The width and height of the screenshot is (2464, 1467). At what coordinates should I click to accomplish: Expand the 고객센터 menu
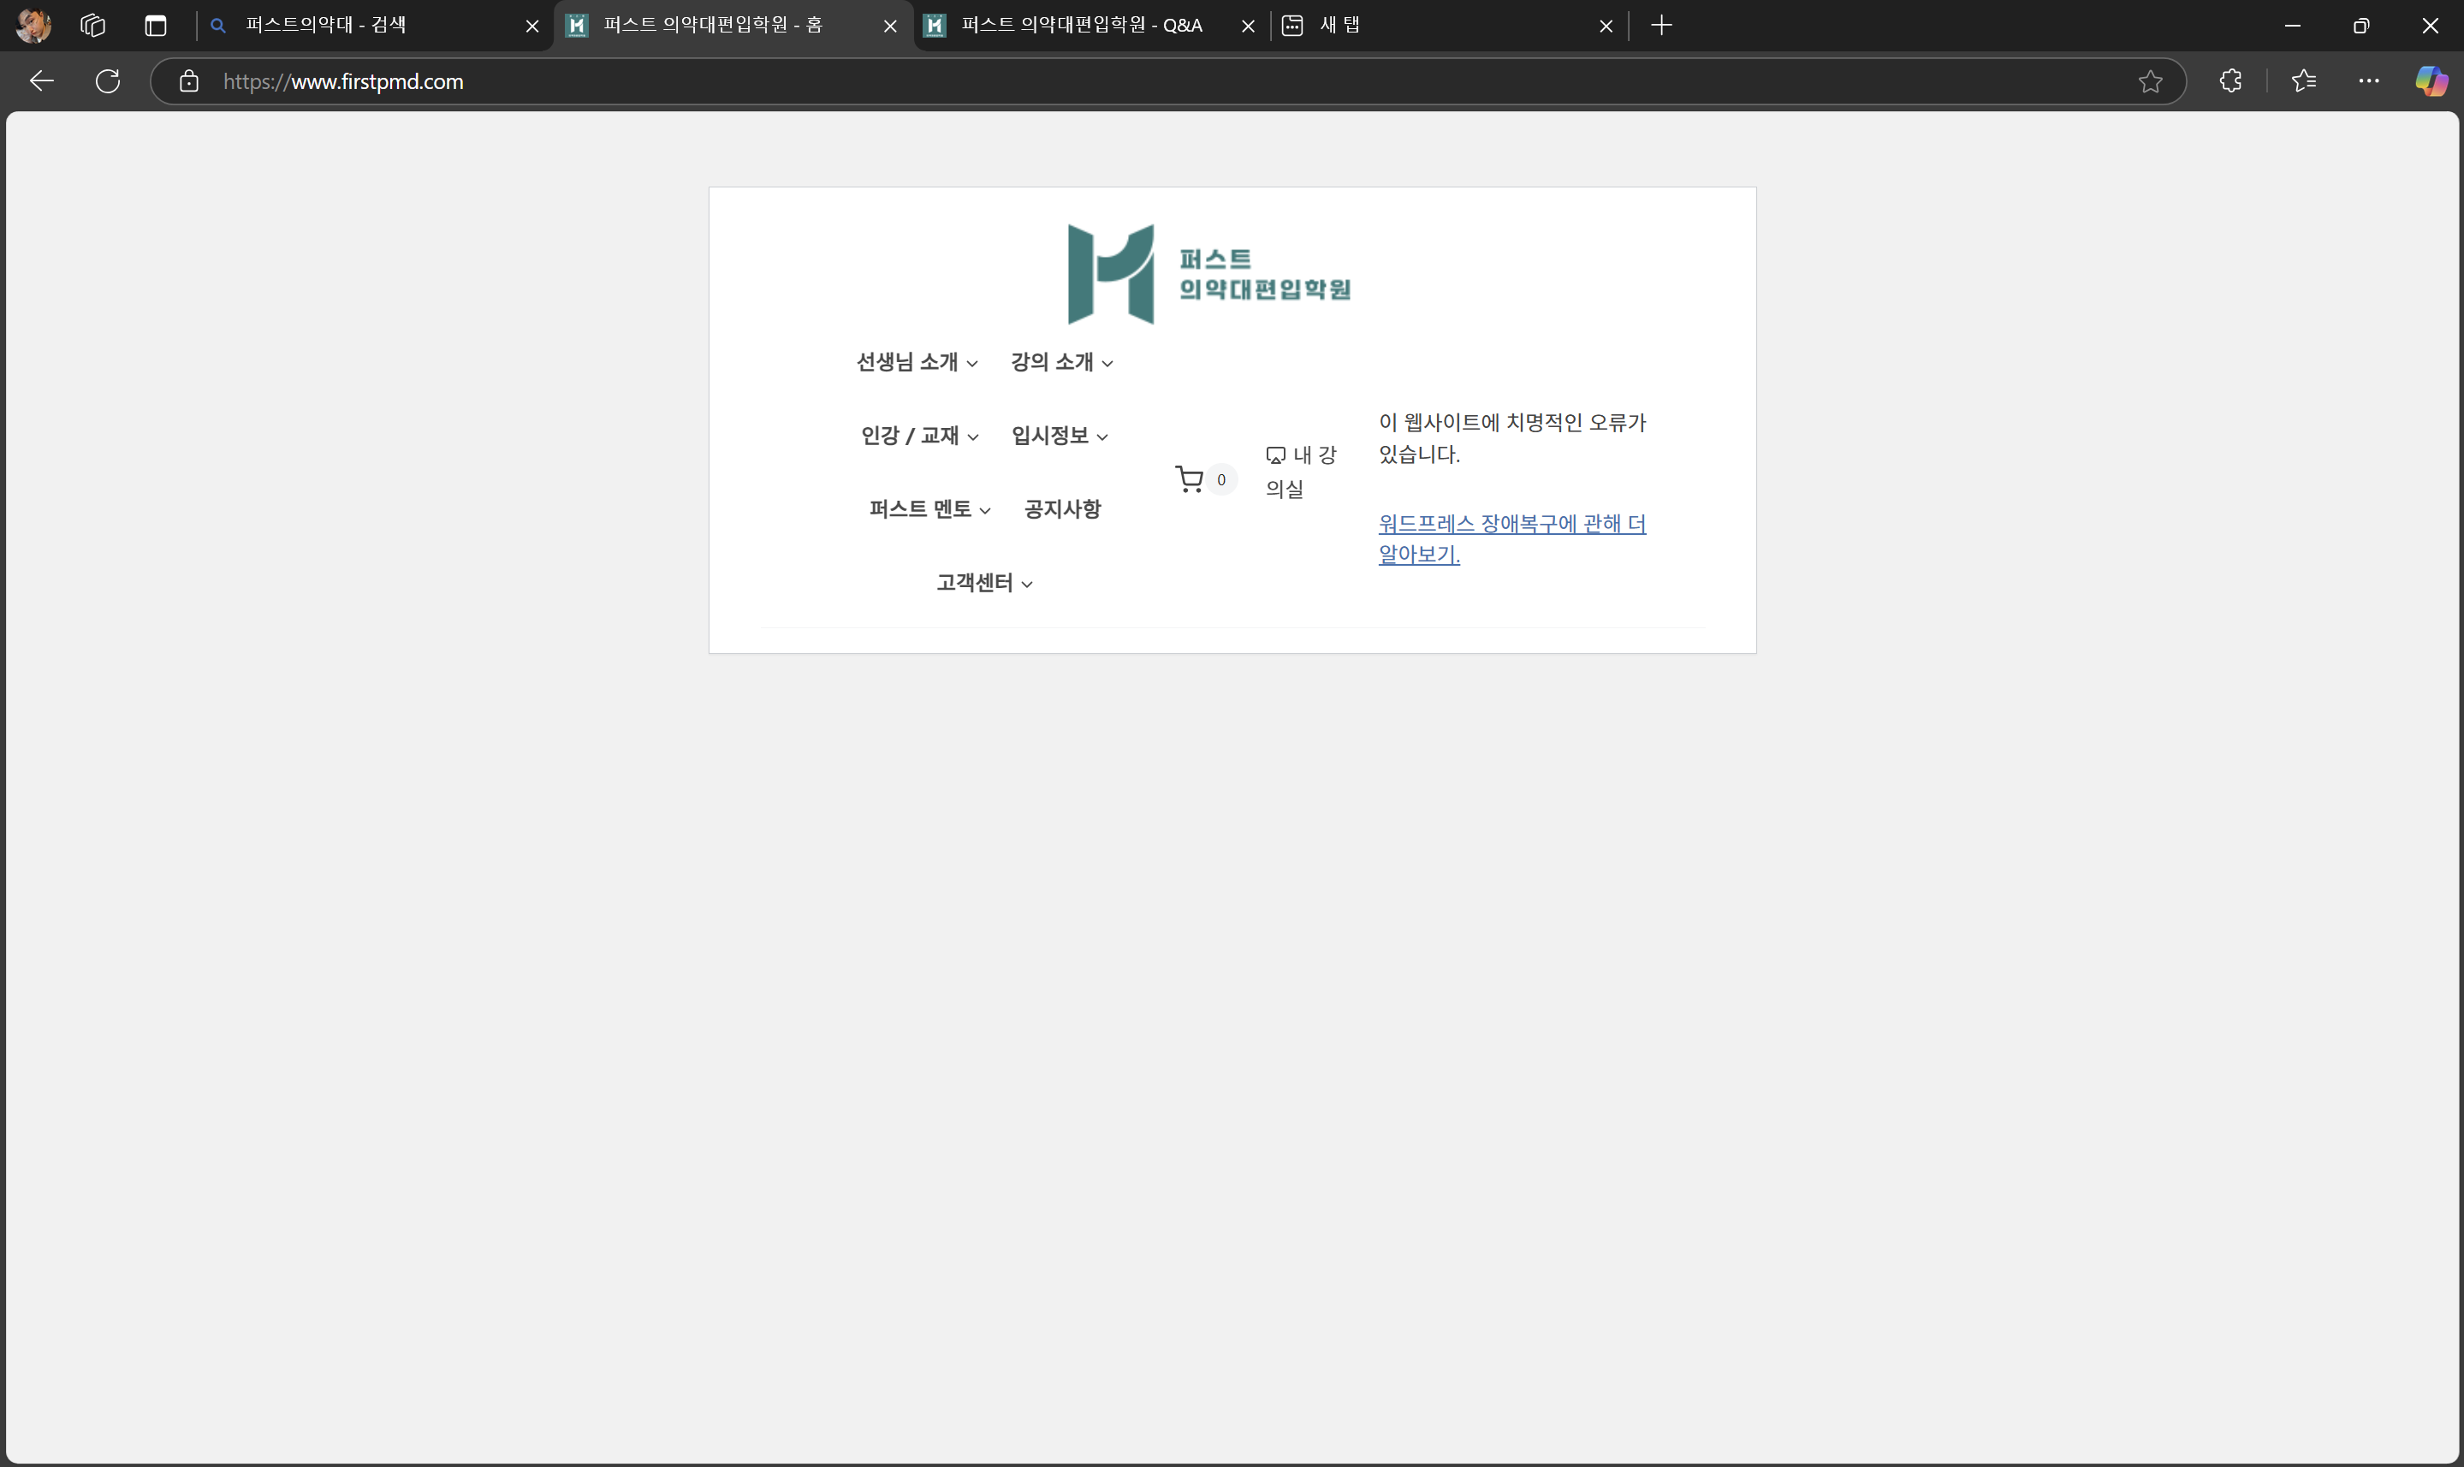(x=984, y=583)
